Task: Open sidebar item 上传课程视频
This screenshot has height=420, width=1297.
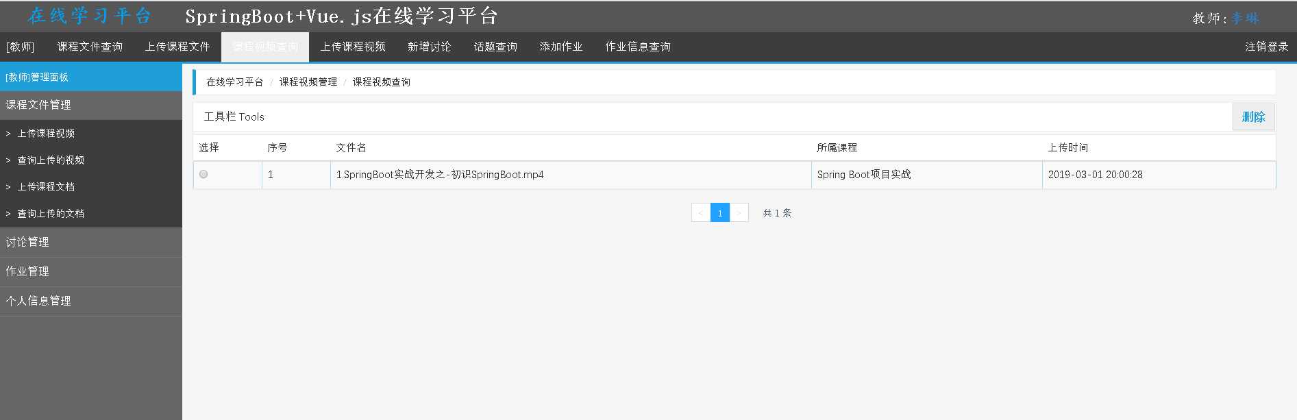Action: (x=91, y=134)
